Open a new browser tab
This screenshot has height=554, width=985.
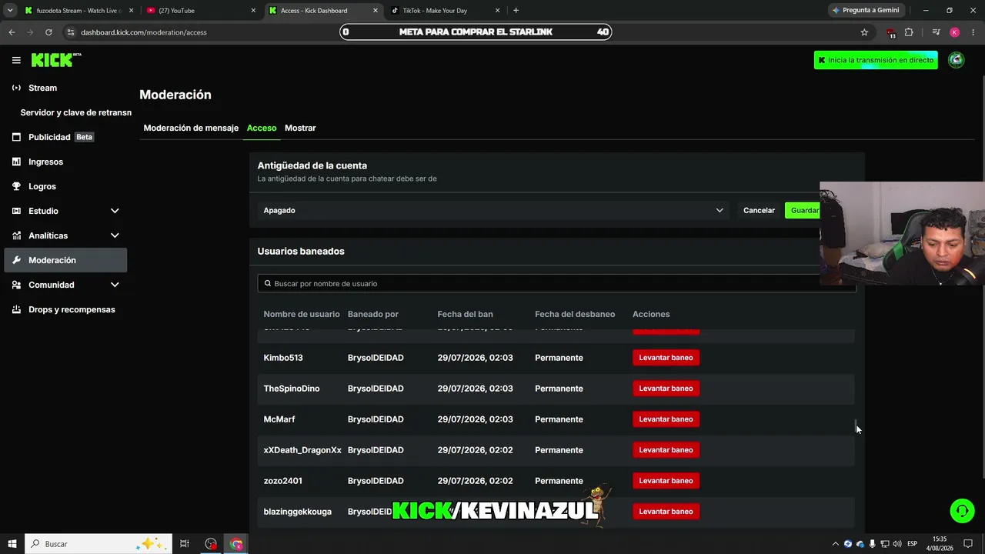[516, 11]
